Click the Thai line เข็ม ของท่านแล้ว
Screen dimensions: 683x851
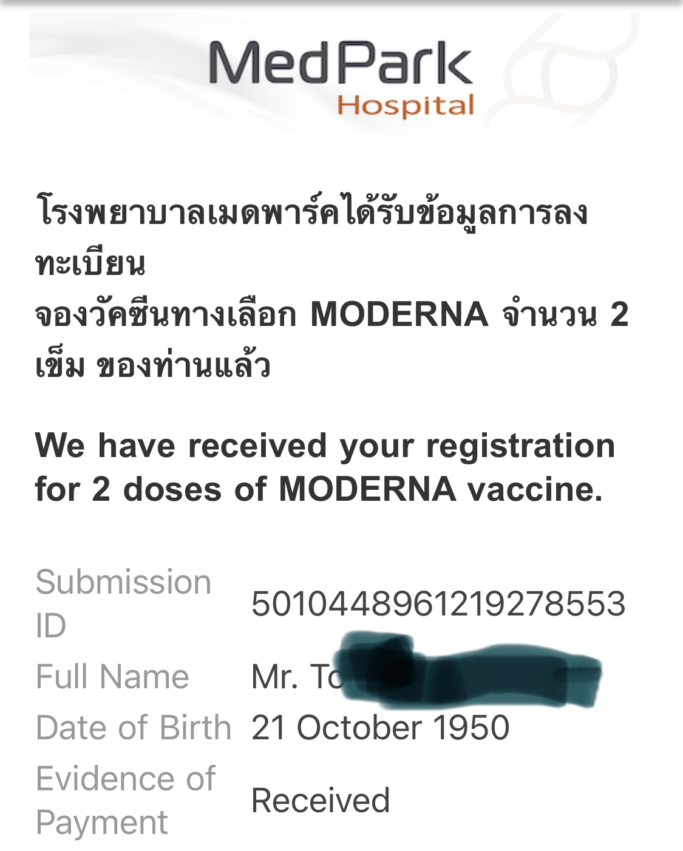click(152, 366)
